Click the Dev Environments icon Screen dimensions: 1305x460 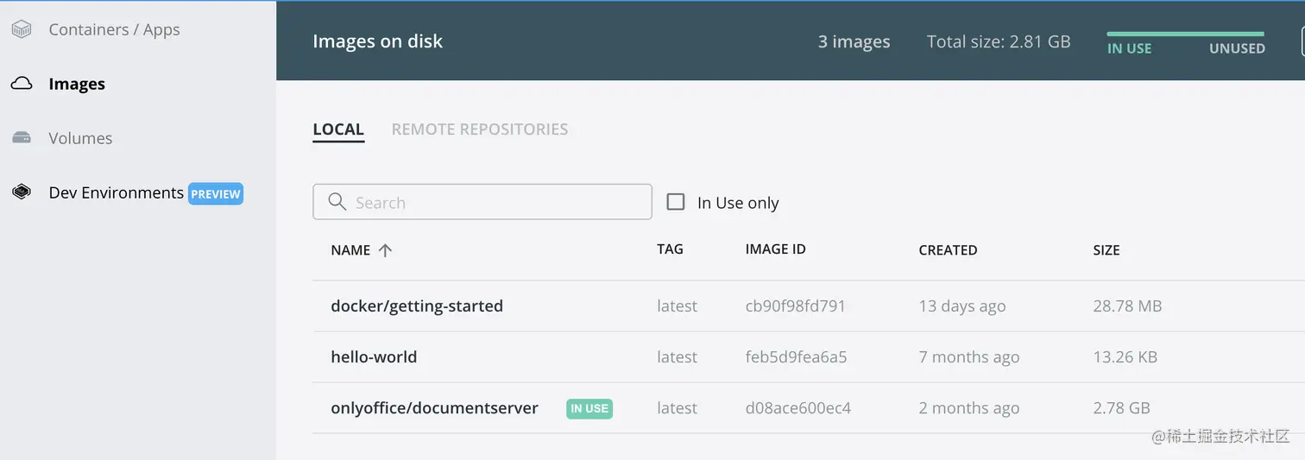[22, 192]
